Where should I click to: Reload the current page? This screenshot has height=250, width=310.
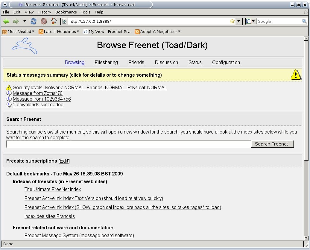(33, 21)
